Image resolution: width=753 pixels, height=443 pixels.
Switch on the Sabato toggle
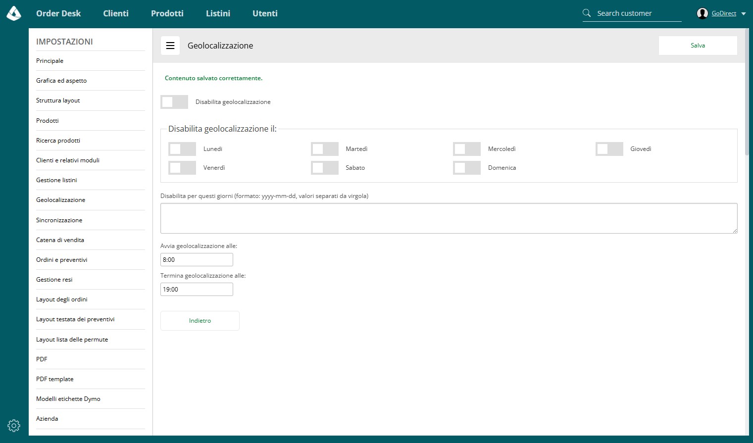pyautogui.click(x=325, y=168)
